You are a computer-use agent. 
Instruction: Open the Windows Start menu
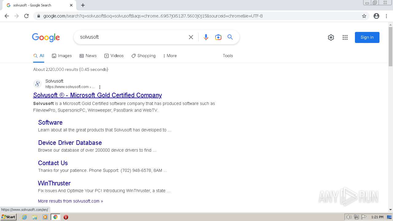[x=9, y=217]
